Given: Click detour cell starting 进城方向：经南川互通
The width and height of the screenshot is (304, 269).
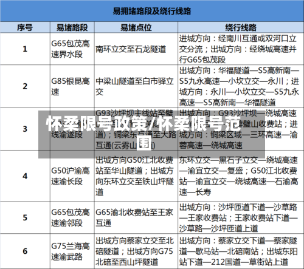Looking at the screenshot, I should [241, 49].
